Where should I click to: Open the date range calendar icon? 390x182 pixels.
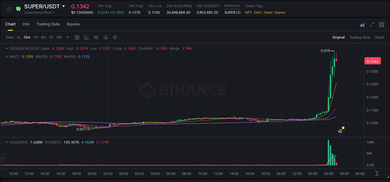tap(77, 37)
